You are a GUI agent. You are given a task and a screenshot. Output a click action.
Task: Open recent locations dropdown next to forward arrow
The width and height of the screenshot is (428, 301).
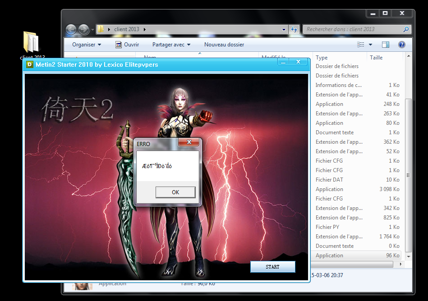coord(92,29)
